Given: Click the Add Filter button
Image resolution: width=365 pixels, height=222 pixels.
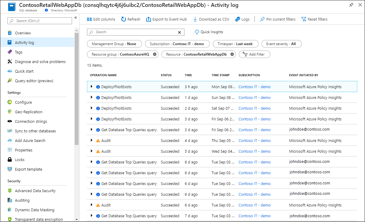Looking at the screenshot, I should pos(254,54).
